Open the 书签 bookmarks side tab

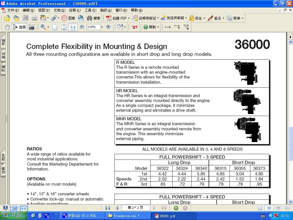[x=3, y=42]
